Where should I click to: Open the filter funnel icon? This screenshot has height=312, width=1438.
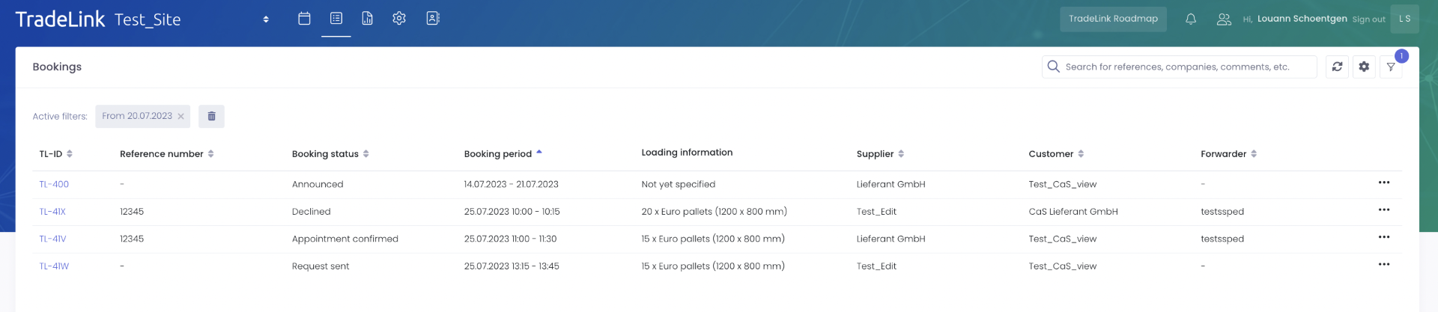pyautogui.click(x=1391, y=67)
